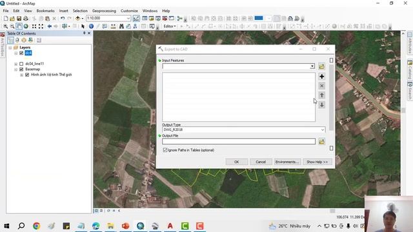Click Cancel in Export to CAD dialog
Viewport: 413px width, 232px height.
pos(261,162)
